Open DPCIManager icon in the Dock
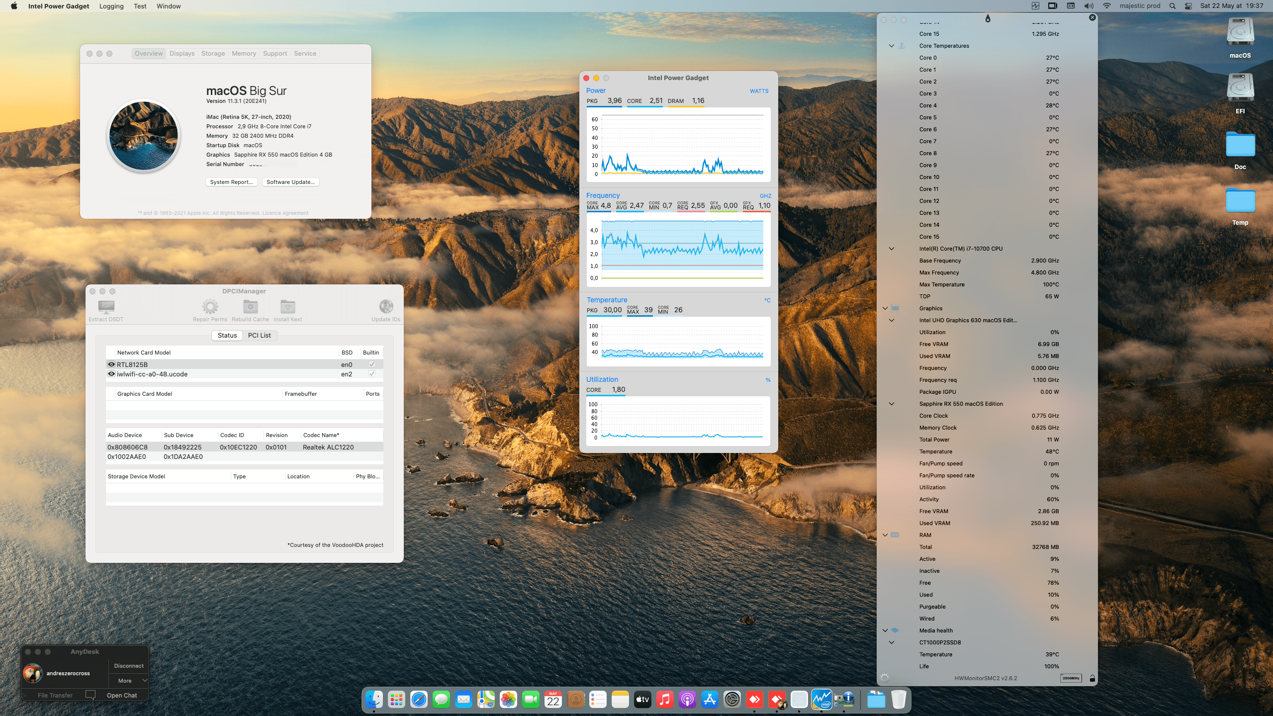Screen dimensions: 1273x716 click(x=844, y=700)
